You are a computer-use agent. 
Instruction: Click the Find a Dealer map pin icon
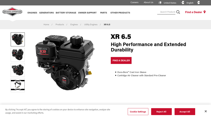205,12
